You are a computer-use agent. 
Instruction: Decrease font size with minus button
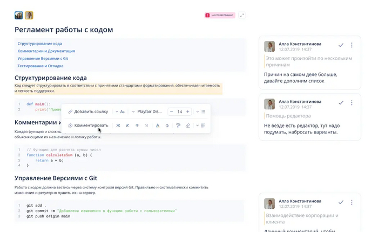point(171,111)
